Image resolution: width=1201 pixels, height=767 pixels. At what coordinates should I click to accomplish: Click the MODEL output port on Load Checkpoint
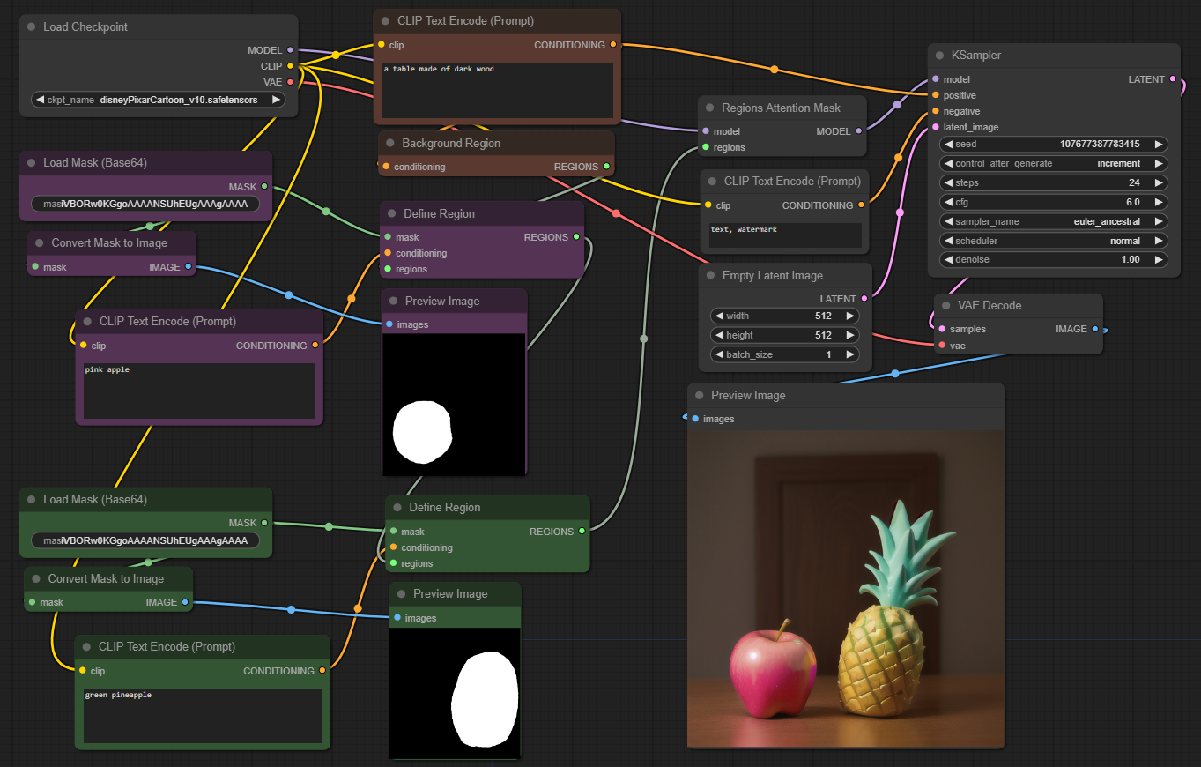tap(291, 50)
